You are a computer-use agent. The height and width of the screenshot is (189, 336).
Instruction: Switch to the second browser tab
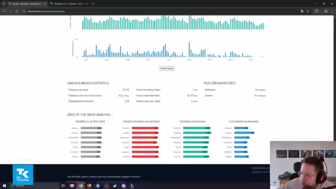pos(69,4)
